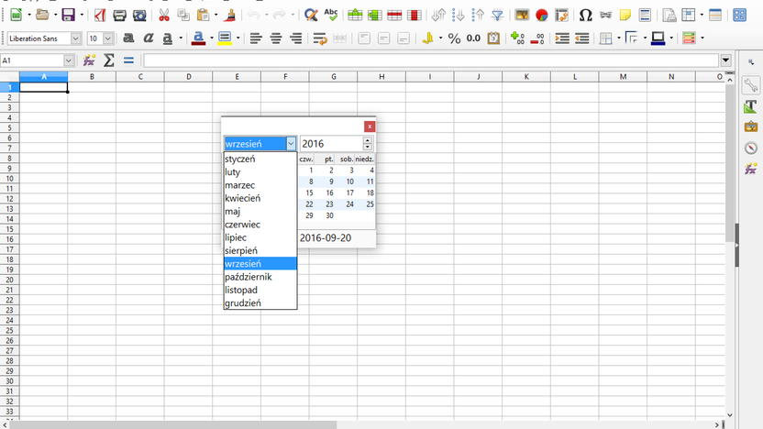The height and width of the screenshot is (429, 763).
Task: Split the window
Action: 715,15
